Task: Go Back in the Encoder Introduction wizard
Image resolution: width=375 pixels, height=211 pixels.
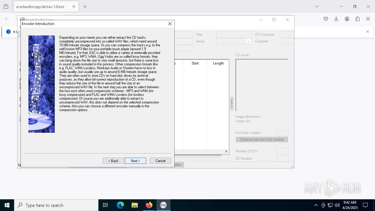Action: tap(113, 161)
